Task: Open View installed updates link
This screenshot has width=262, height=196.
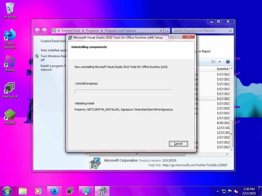Action: [x=53, y=50]
